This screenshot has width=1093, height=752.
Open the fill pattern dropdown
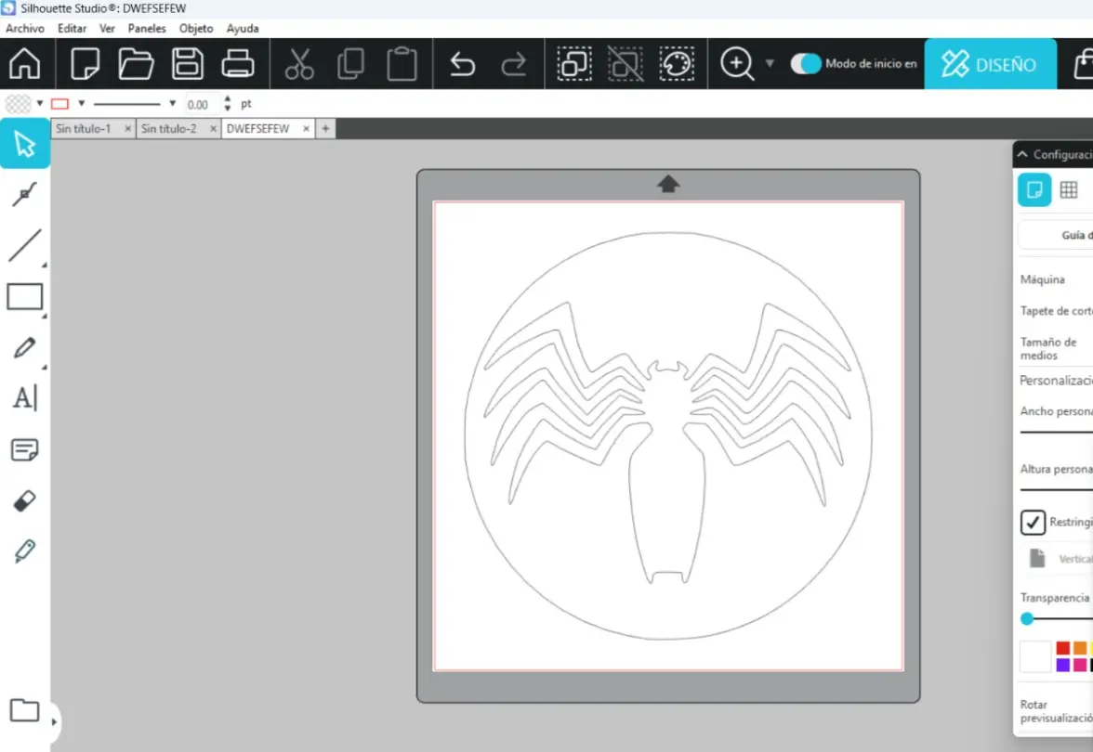[x=40, y=103]
